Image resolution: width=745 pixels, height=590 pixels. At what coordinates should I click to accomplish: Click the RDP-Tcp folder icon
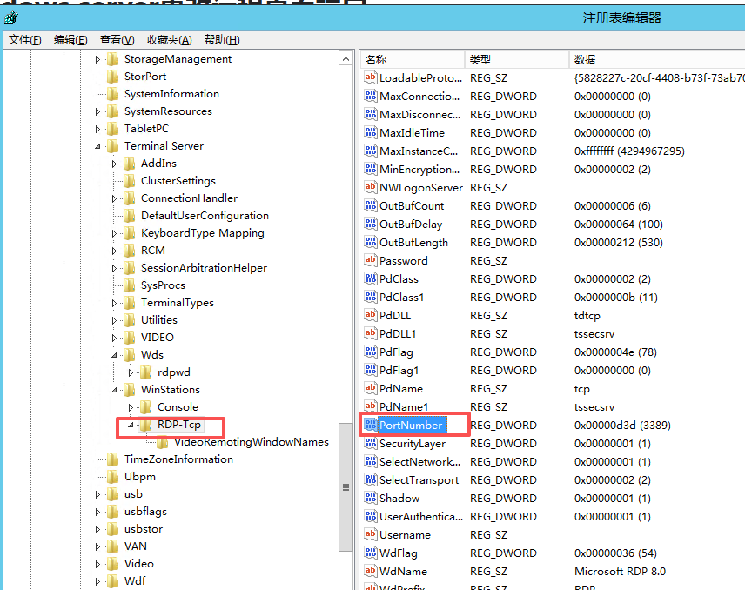click(x=145, y=425)
